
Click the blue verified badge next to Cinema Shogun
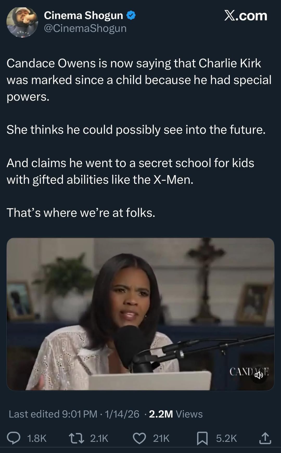click(x=131, y=16)
